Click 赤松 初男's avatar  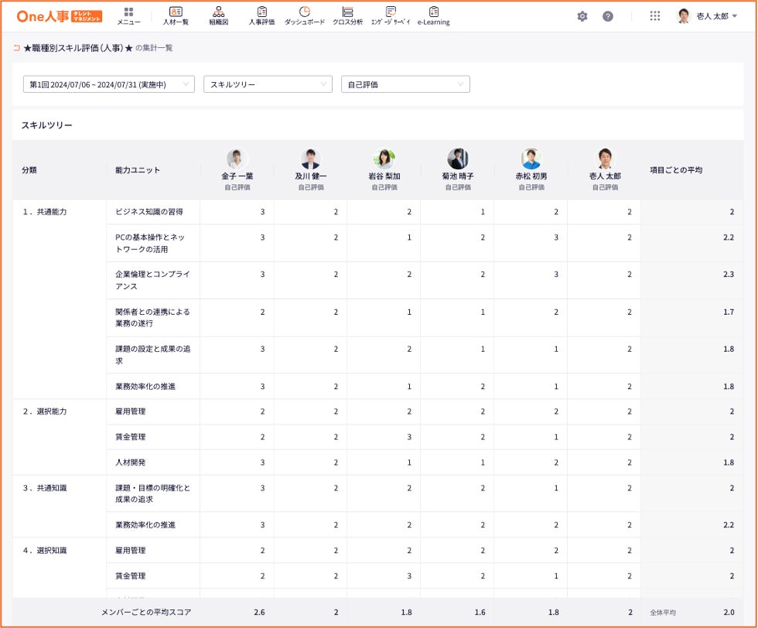point(531,159)
